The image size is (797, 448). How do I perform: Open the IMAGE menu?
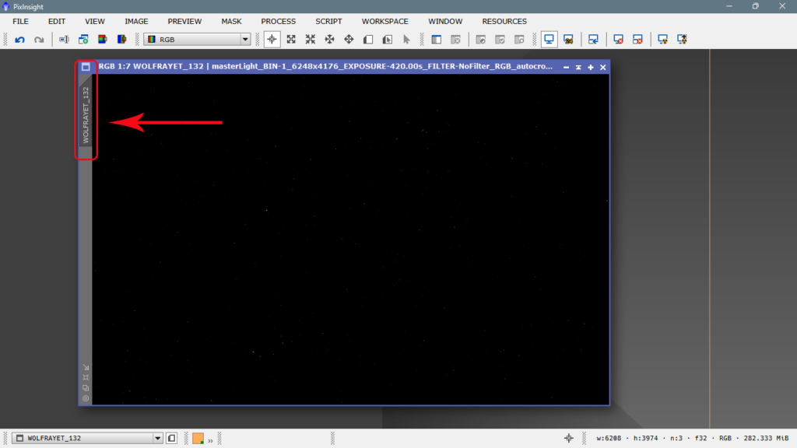pyautogui.click(x=137, y=21)
